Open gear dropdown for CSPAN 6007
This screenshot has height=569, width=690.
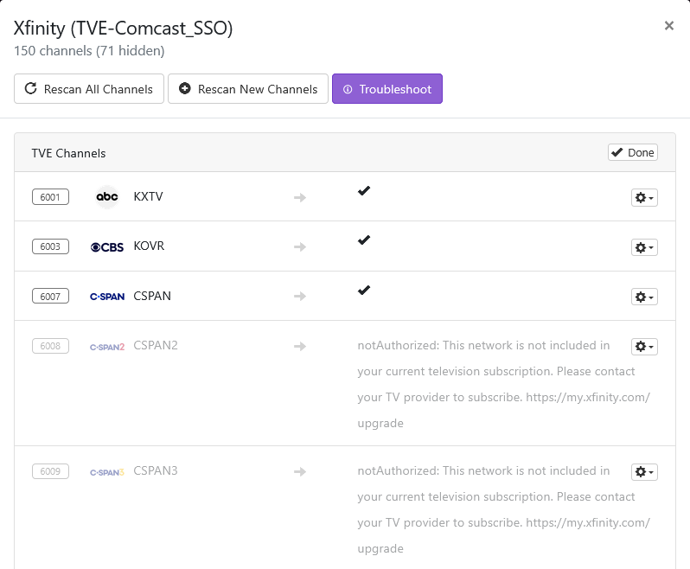coord(644,297)
